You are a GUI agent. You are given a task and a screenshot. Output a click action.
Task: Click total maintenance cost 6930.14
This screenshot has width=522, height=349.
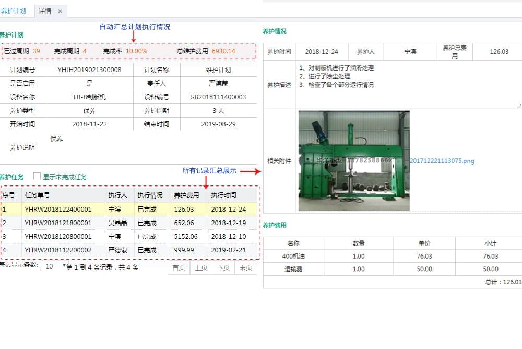pyautogui.click(x=223, y=51)
